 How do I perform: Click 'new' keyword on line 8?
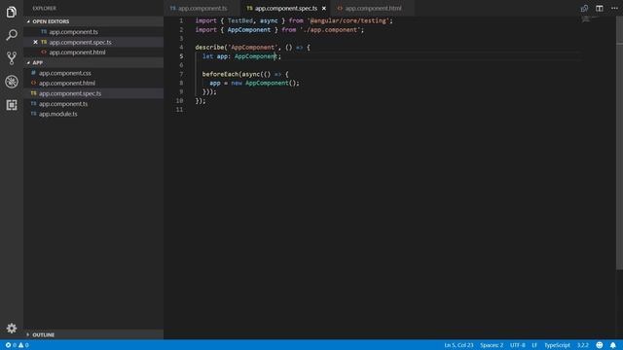[x=237, y=83]
